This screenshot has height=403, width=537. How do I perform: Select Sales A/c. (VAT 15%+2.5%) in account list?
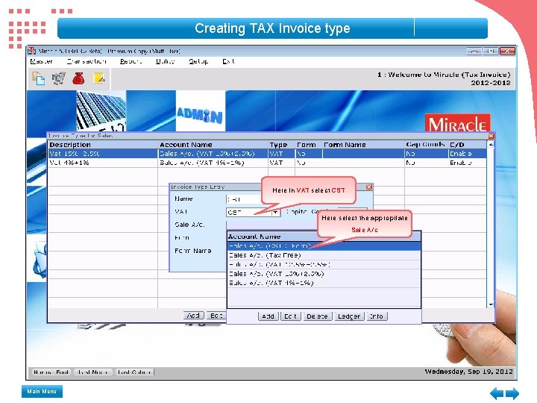[x=324, y=274]
